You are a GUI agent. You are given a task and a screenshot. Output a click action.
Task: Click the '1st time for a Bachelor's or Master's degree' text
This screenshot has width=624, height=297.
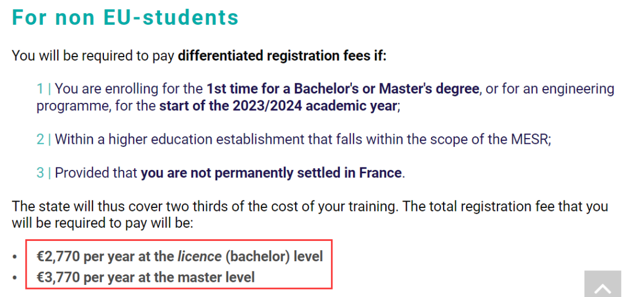pyautogui.click(x=343, y=89)
